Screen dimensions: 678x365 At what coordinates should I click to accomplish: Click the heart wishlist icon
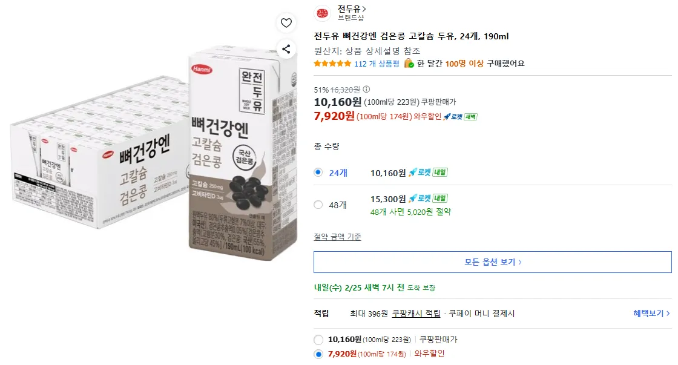(286, 24)
